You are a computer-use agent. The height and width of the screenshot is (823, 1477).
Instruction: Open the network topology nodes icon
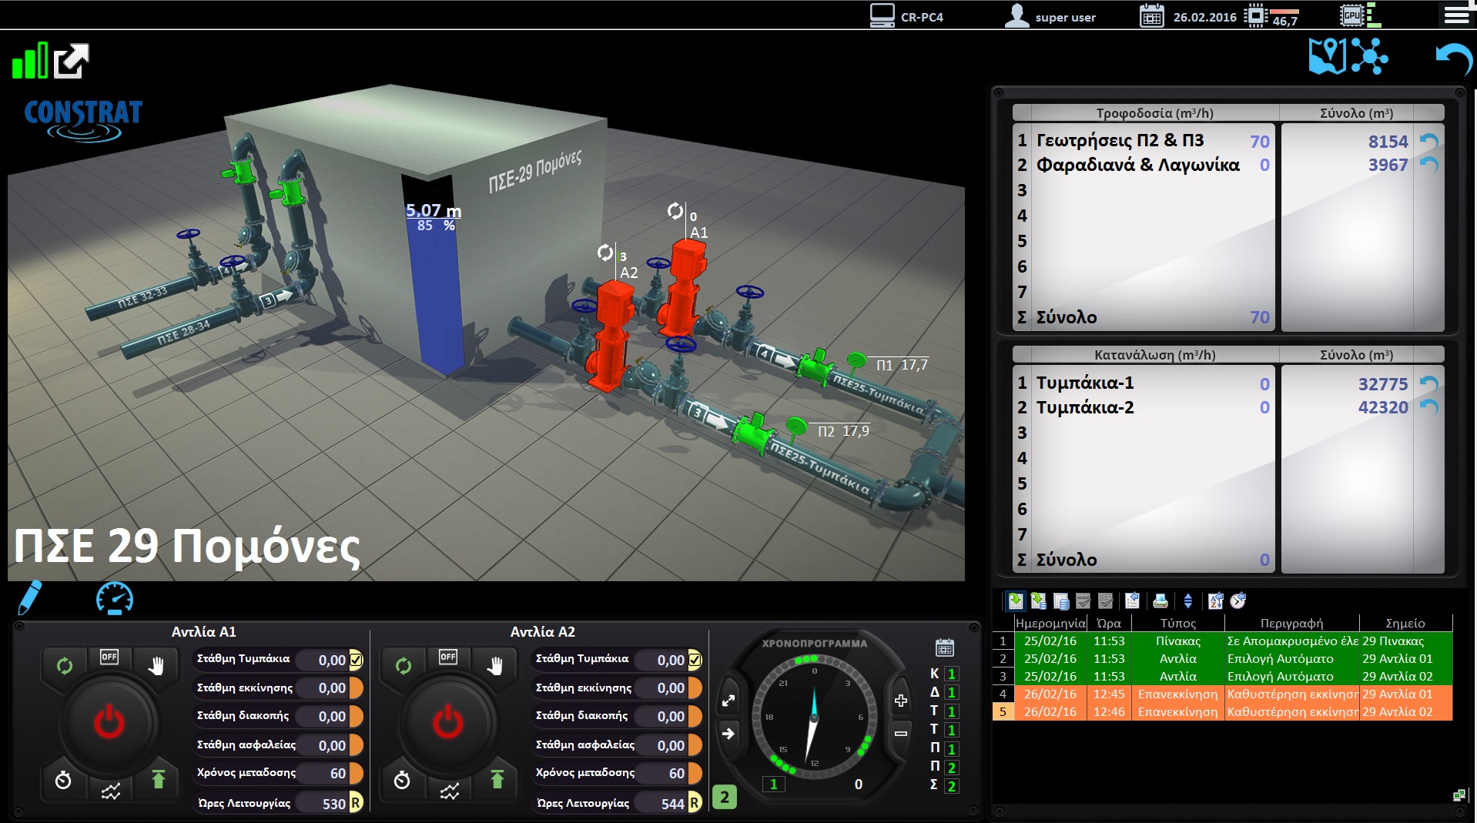1369,56
